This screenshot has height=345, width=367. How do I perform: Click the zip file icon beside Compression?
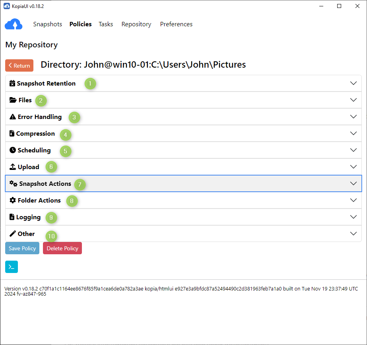[12, 133]
